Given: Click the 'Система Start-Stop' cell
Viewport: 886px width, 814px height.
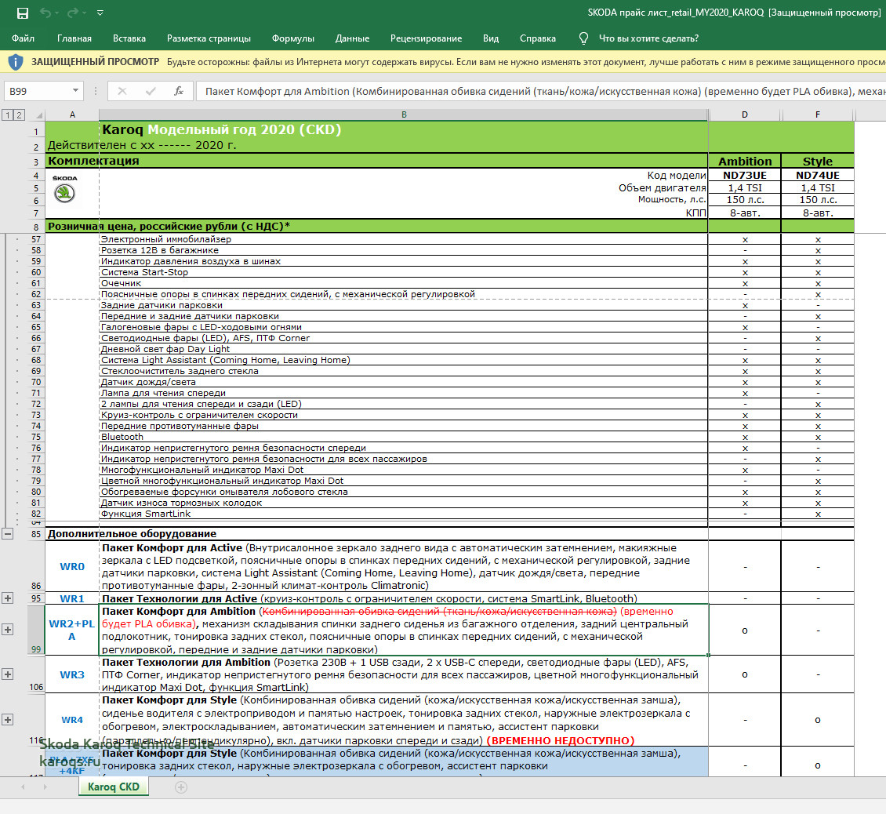Looking at the screenshot, I should point(404,272).
